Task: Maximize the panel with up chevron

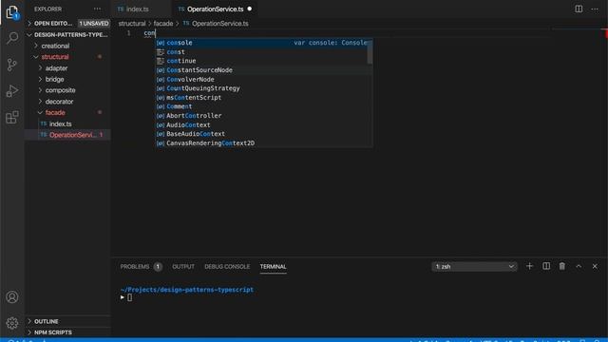Action: [579, 266]
